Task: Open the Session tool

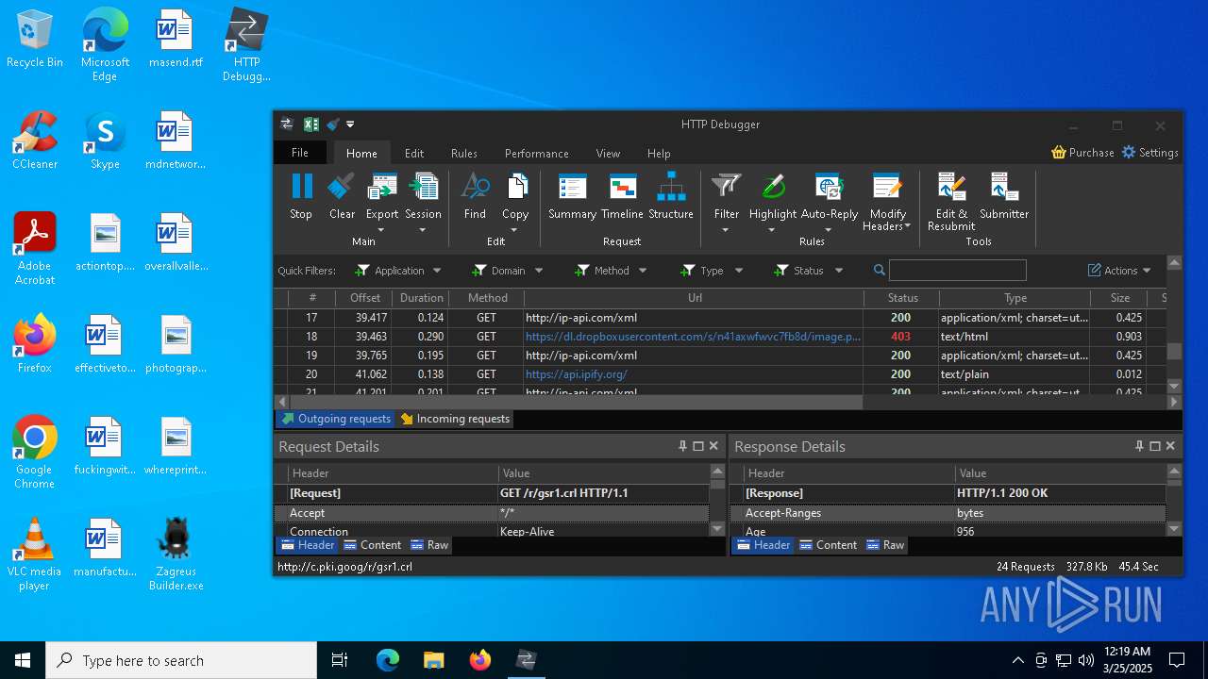Action: click(x=423, y=187)
